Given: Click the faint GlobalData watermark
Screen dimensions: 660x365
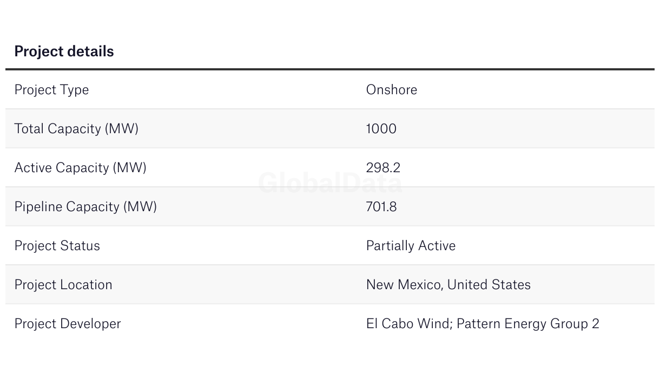Looking at the screenshot, I should 330,183.
